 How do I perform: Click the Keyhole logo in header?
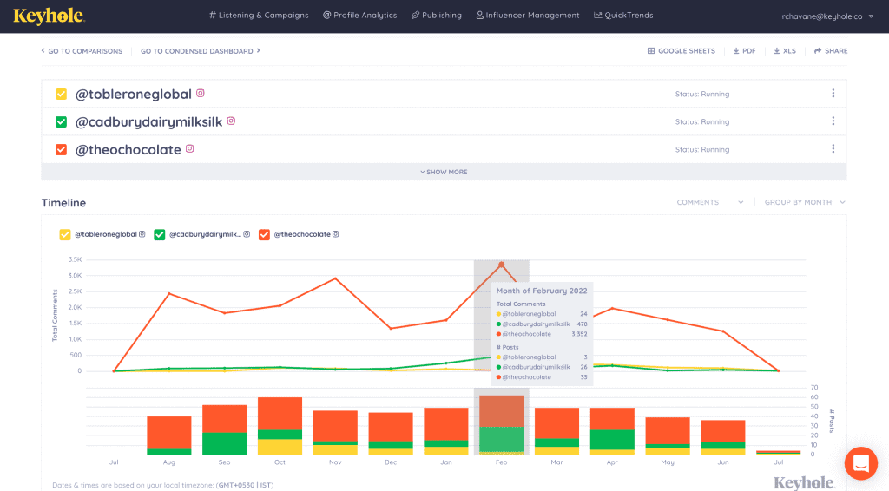[x=49, y=16]
